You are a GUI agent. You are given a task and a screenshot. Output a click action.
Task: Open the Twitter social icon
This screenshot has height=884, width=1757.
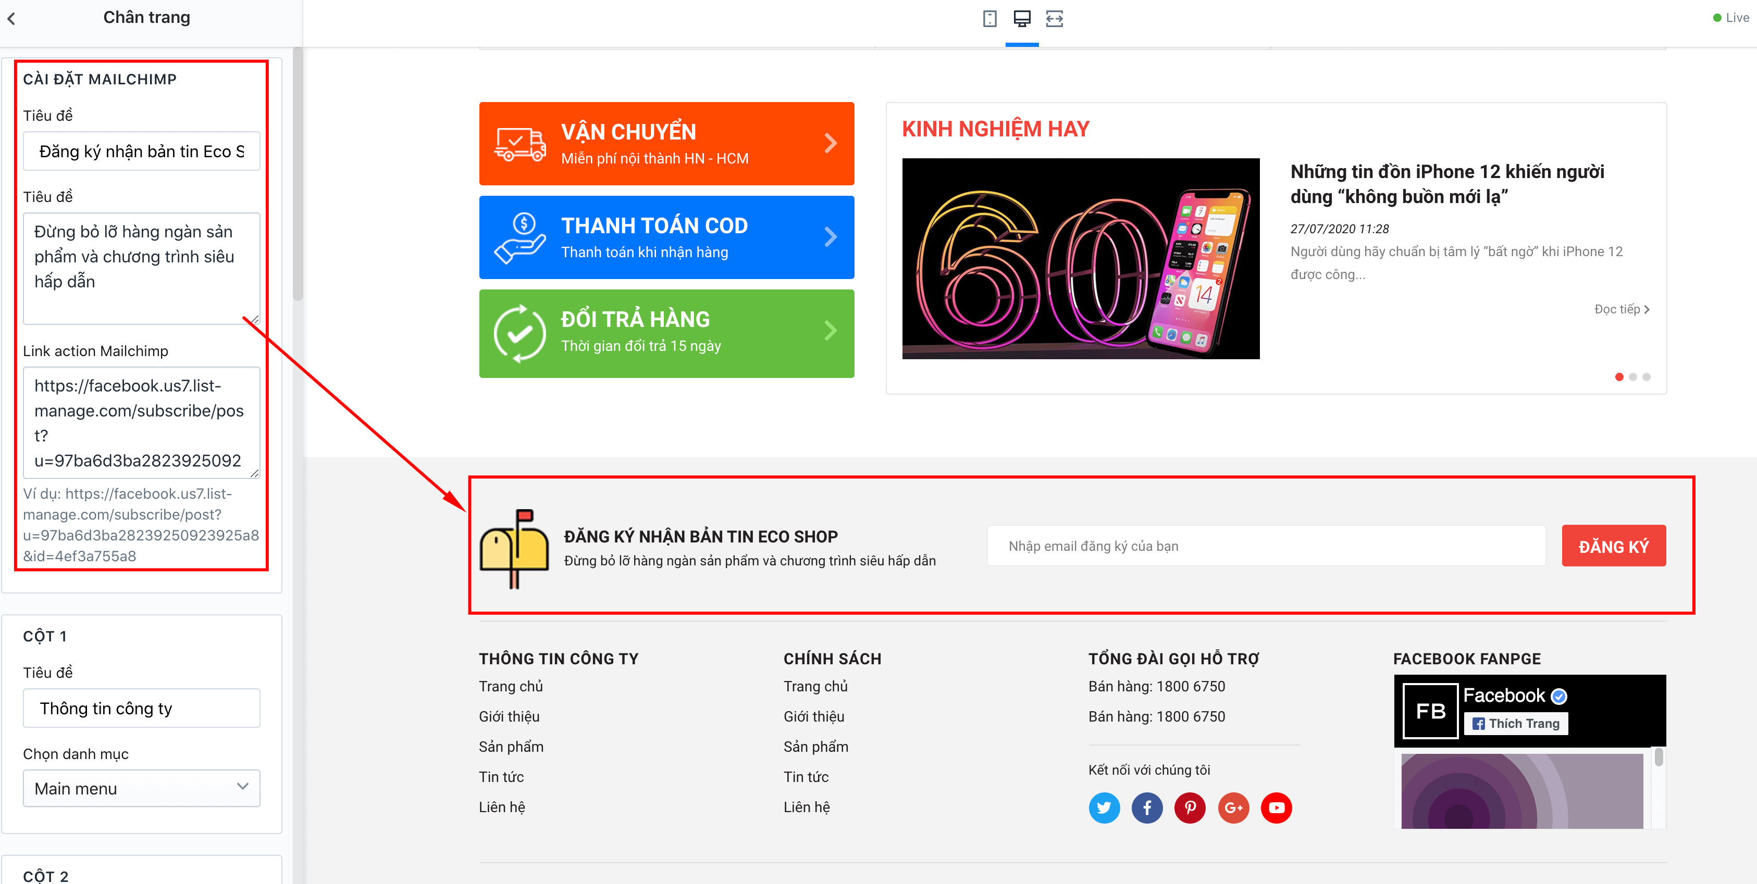tap(1104, 807)
